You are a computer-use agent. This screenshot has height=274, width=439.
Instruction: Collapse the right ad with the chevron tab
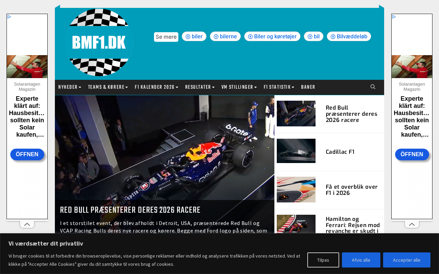412,224
